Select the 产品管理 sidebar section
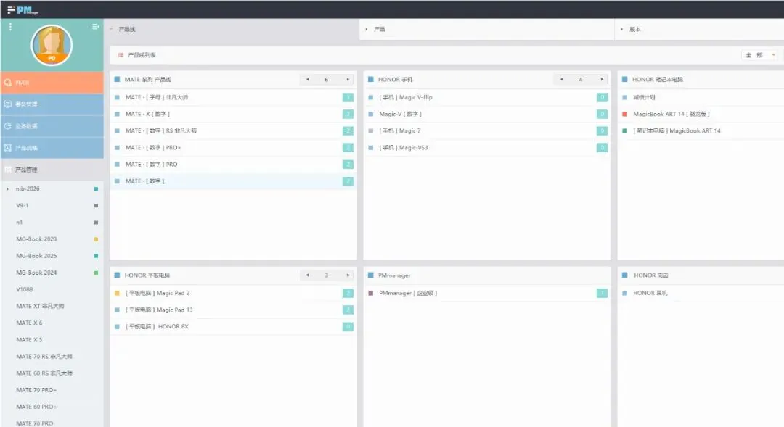The image size is (784, 427). coord(52,170)
